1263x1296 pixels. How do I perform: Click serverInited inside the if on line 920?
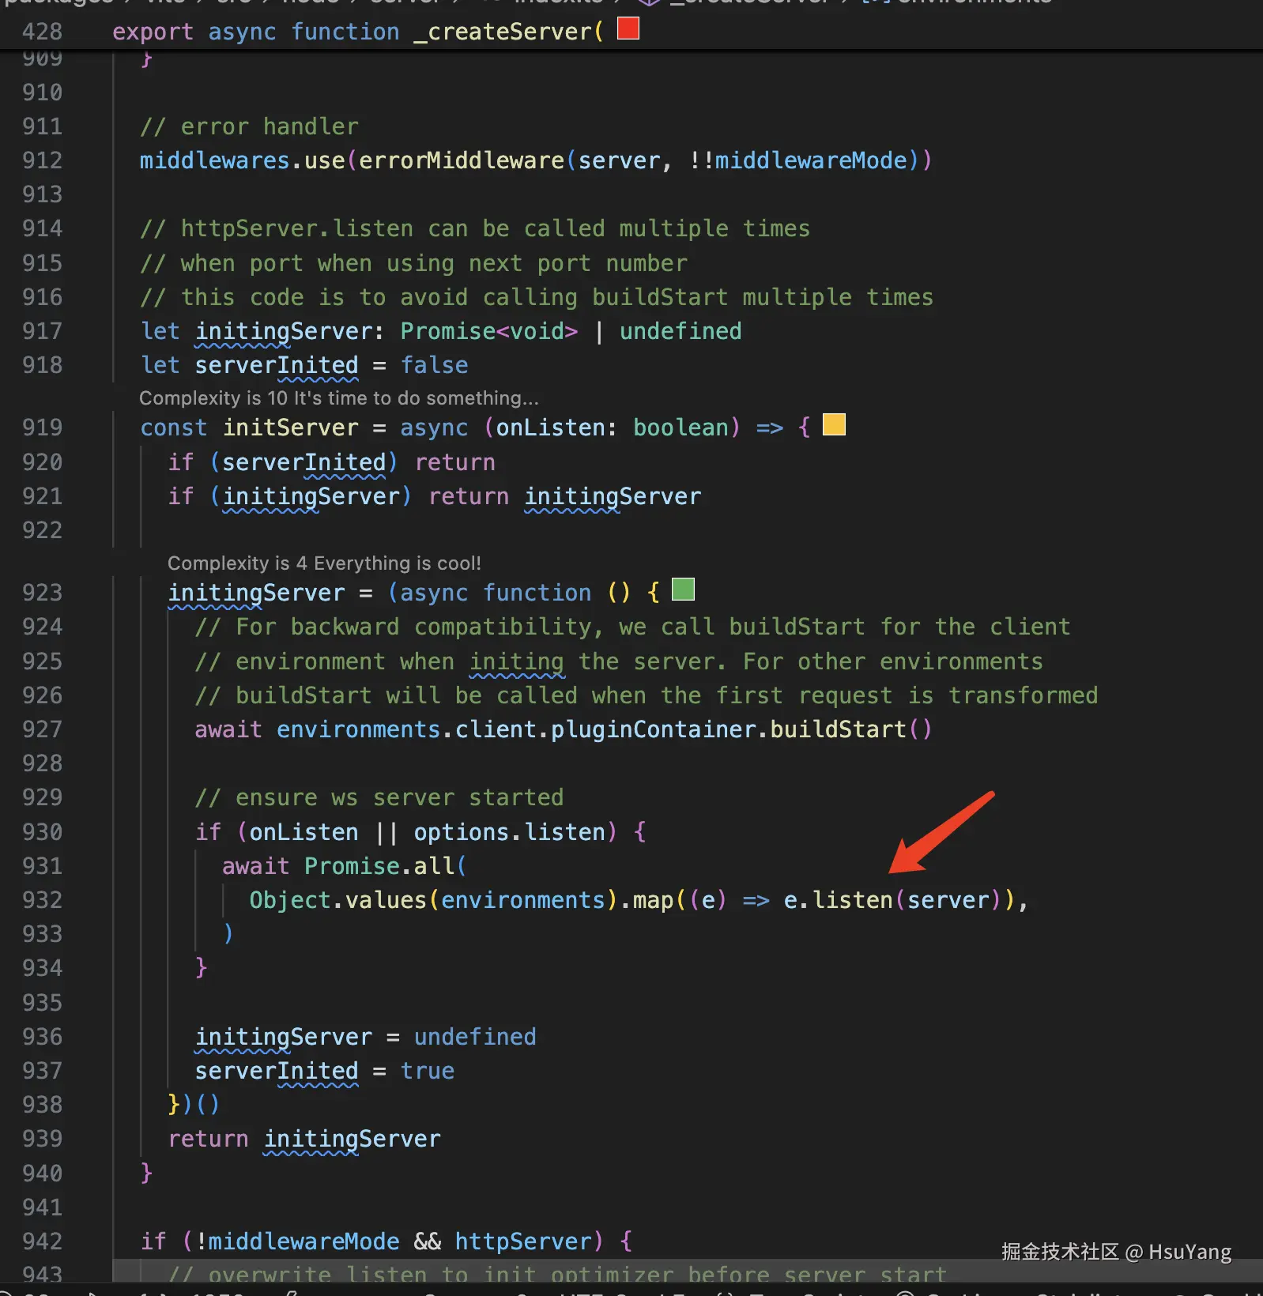pyautogui.click(x=303, y=462)
